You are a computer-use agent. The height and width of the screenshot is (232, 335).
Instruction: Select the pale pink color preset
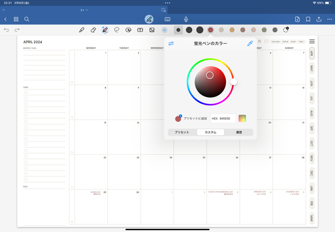pyautogui.click(x=253, y=30)
